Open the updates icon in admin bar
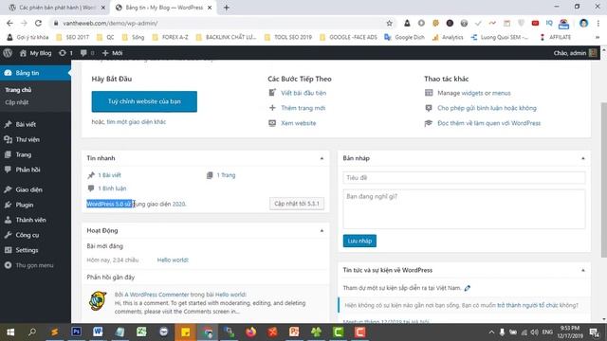 (x=65, y=53)
